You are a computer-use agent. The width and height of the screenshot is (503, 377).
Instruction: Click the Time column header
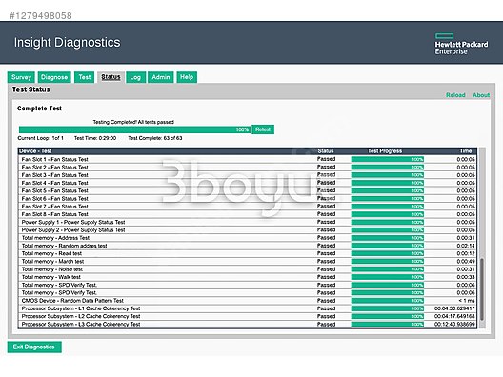click(466, 151)
